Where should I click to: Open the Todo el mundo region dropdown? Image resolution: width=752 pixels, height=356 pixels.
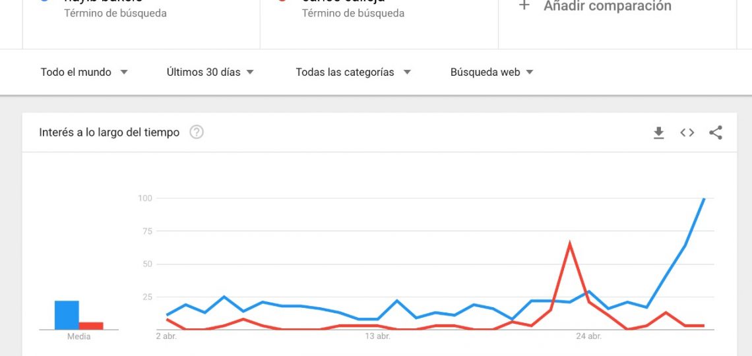tap(84, 73)
